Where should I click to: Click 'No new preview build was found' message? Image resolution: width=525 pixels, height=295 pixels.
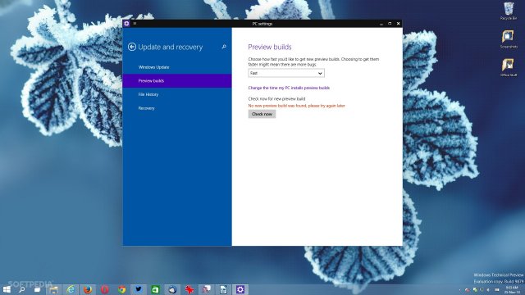click(x=296, y=106)
